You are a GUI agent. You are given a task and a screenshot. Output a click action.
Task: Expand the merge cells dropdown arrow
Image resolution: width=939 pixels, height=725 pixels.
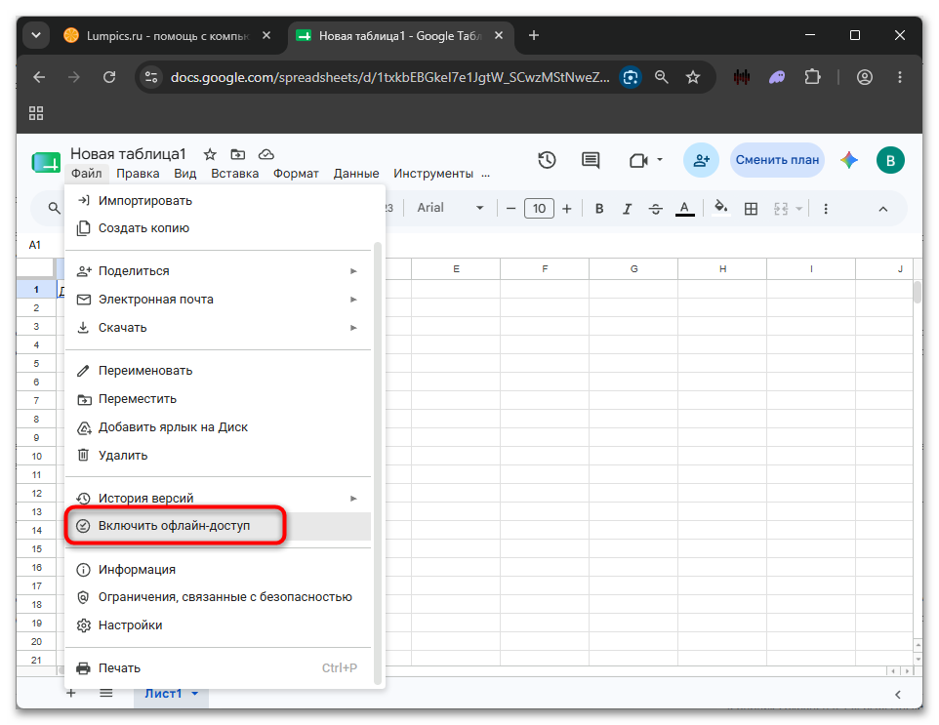click(798, 209)
